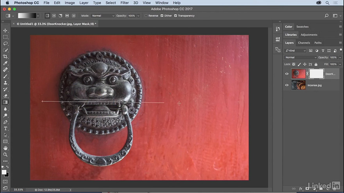Open the layer Opacity dropdown arrow
This screenshot has height=193, width=344.
[340, 57]
